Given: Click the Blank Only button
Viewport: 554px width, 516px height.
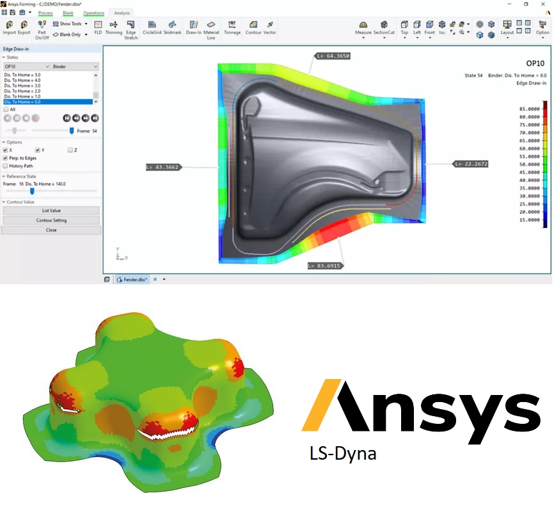Looking at the screenshot, I should click(67, 35).
